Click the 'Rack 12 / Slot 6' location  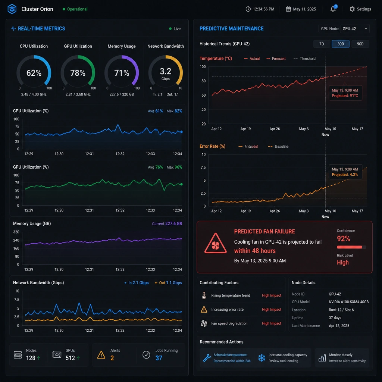(341, 310)
